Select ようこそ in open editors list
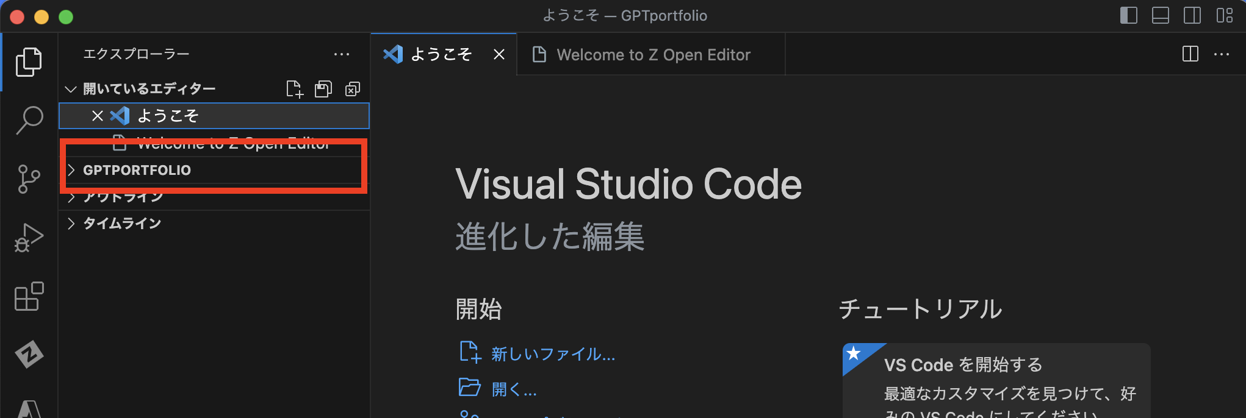 214,116
